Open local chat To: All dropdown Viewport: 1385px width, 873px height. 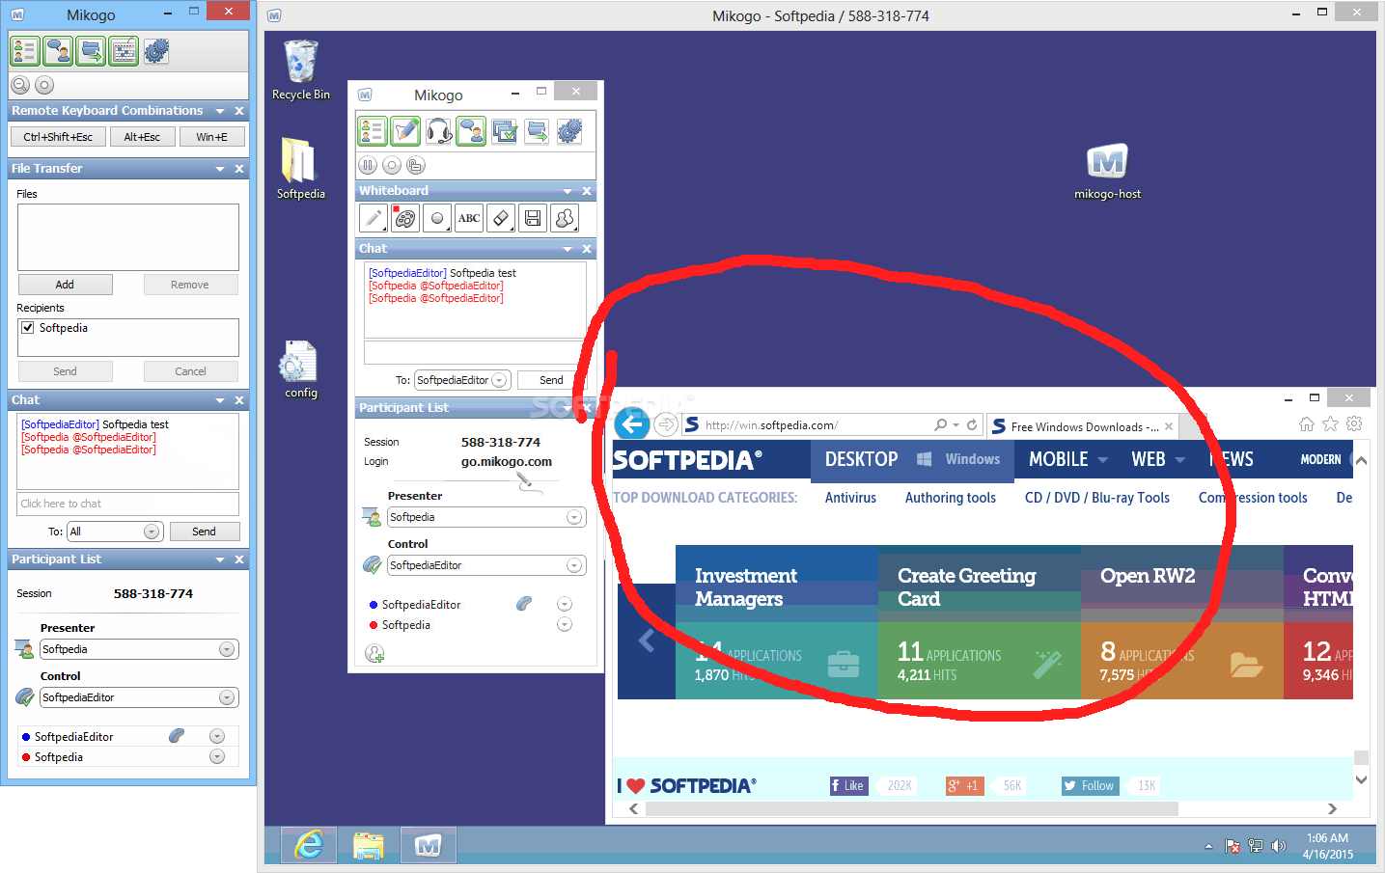coord(152,532)
